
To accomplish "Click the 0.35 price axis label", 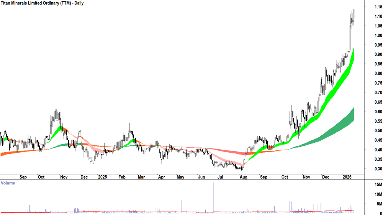I will click(x=378, y=159).
